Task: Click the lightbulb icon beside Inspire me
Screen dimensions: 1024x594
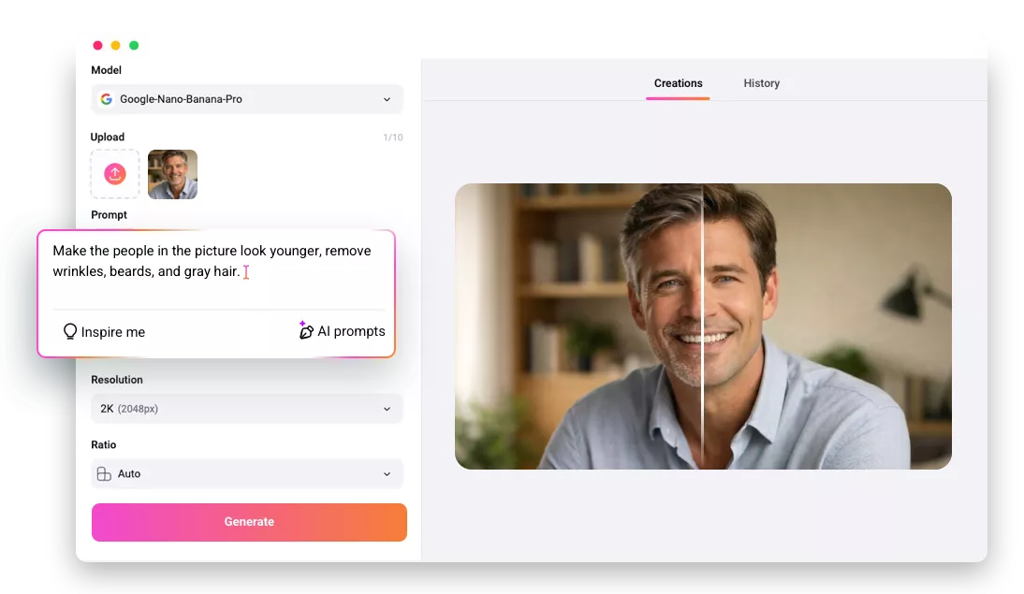Action: coord(69,331)
